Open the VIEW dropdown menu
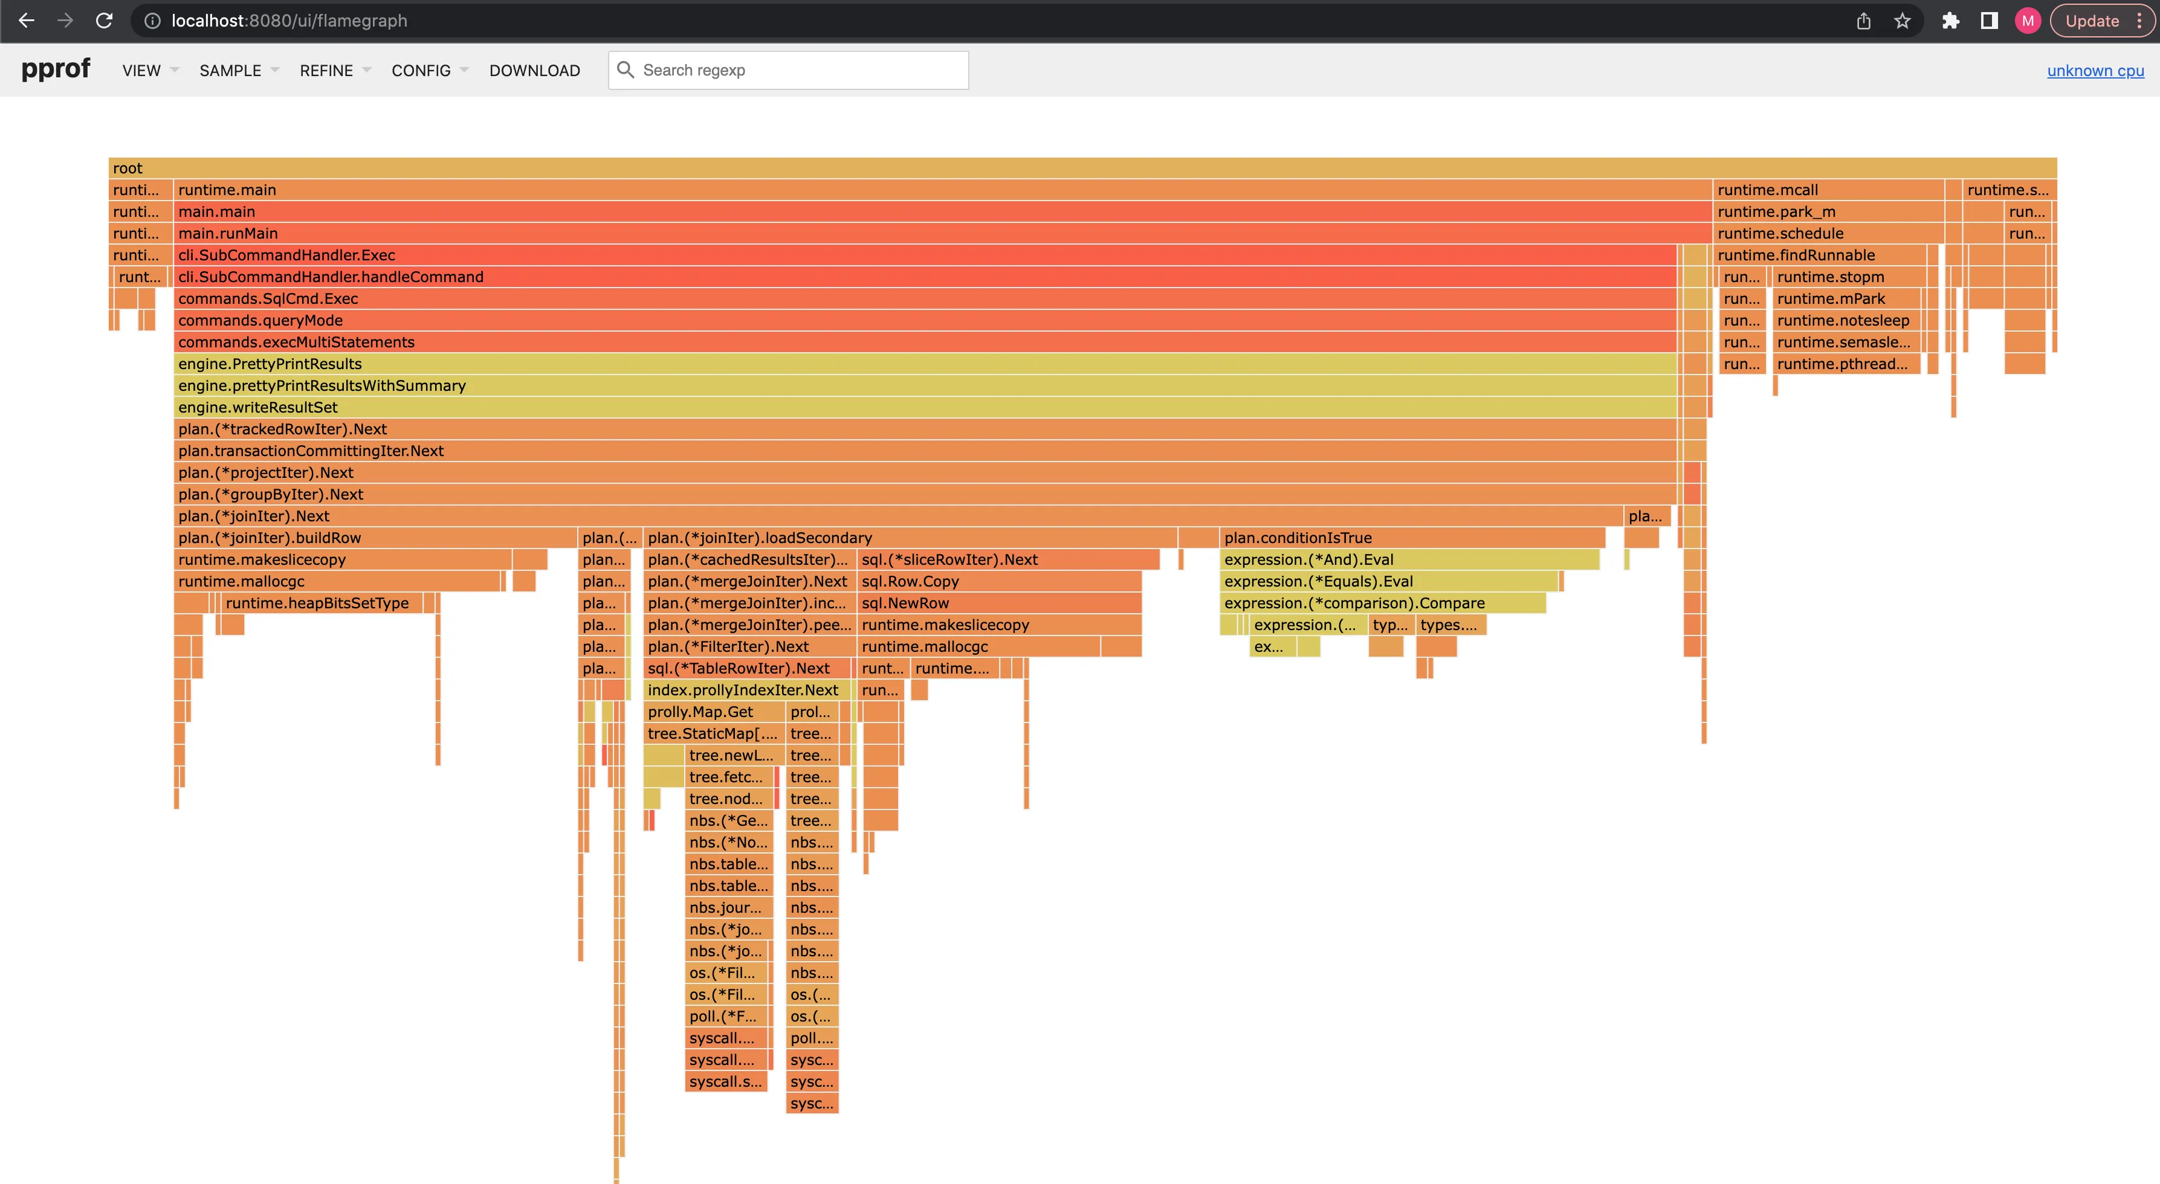 pos(149,71)
